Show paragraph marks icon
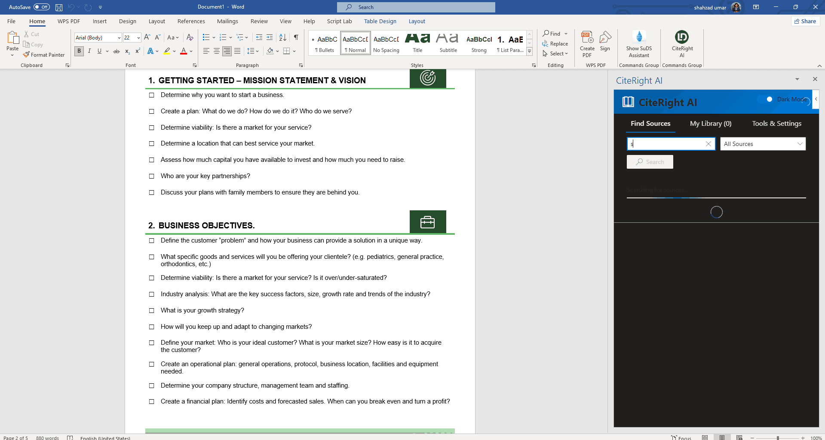This screenshot has width=825, height=440. pyautogui.click(x=296, y=37)
